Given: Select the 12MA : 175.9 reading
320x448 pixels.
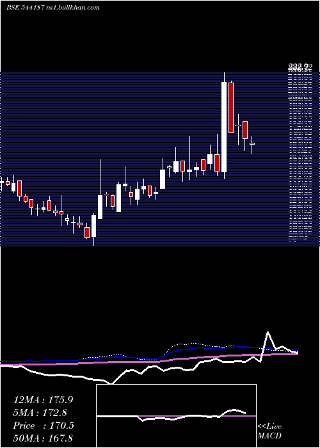Looking at the screenshot, I should 43,400.
